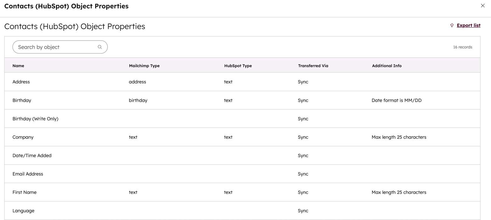The width and height of the screenshot is (491, 220).
Task: Open the Export list link
Action: tap(469, 25)
